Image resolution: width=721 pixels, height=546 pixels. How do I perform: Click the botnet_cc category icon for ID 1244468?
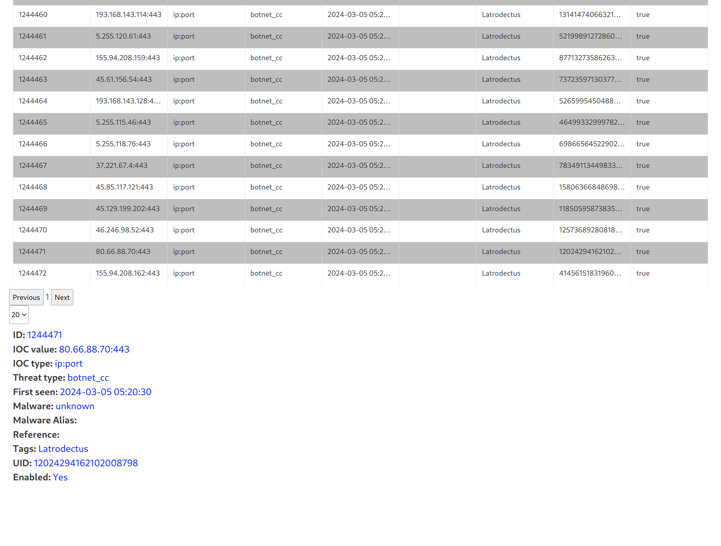coord(266,186)
